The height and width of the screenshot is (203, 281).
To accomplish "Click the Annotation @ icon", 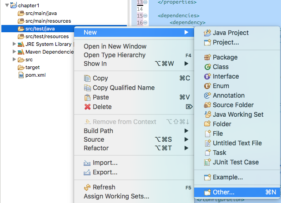I will [x=207, y=95].
